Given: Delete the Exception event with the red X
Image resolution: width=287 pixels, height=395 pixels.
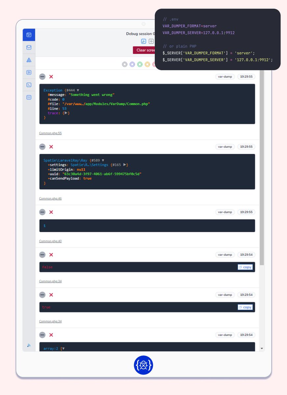Looking at the screenshot, I should click(51, 77).
